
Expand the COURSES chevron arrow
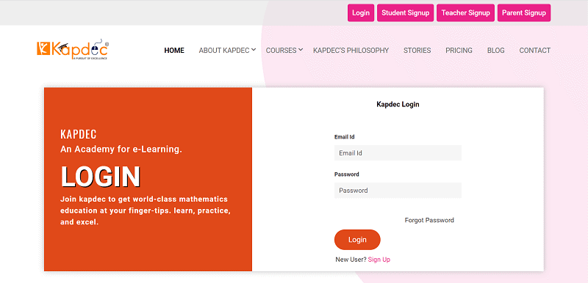click(x=301, y=49)
